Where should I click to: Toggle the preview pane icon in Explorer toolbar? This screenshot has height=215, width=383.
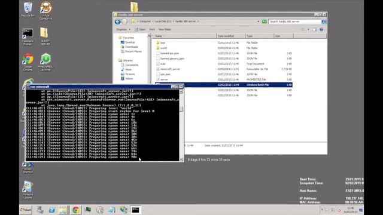coord(315,29)
